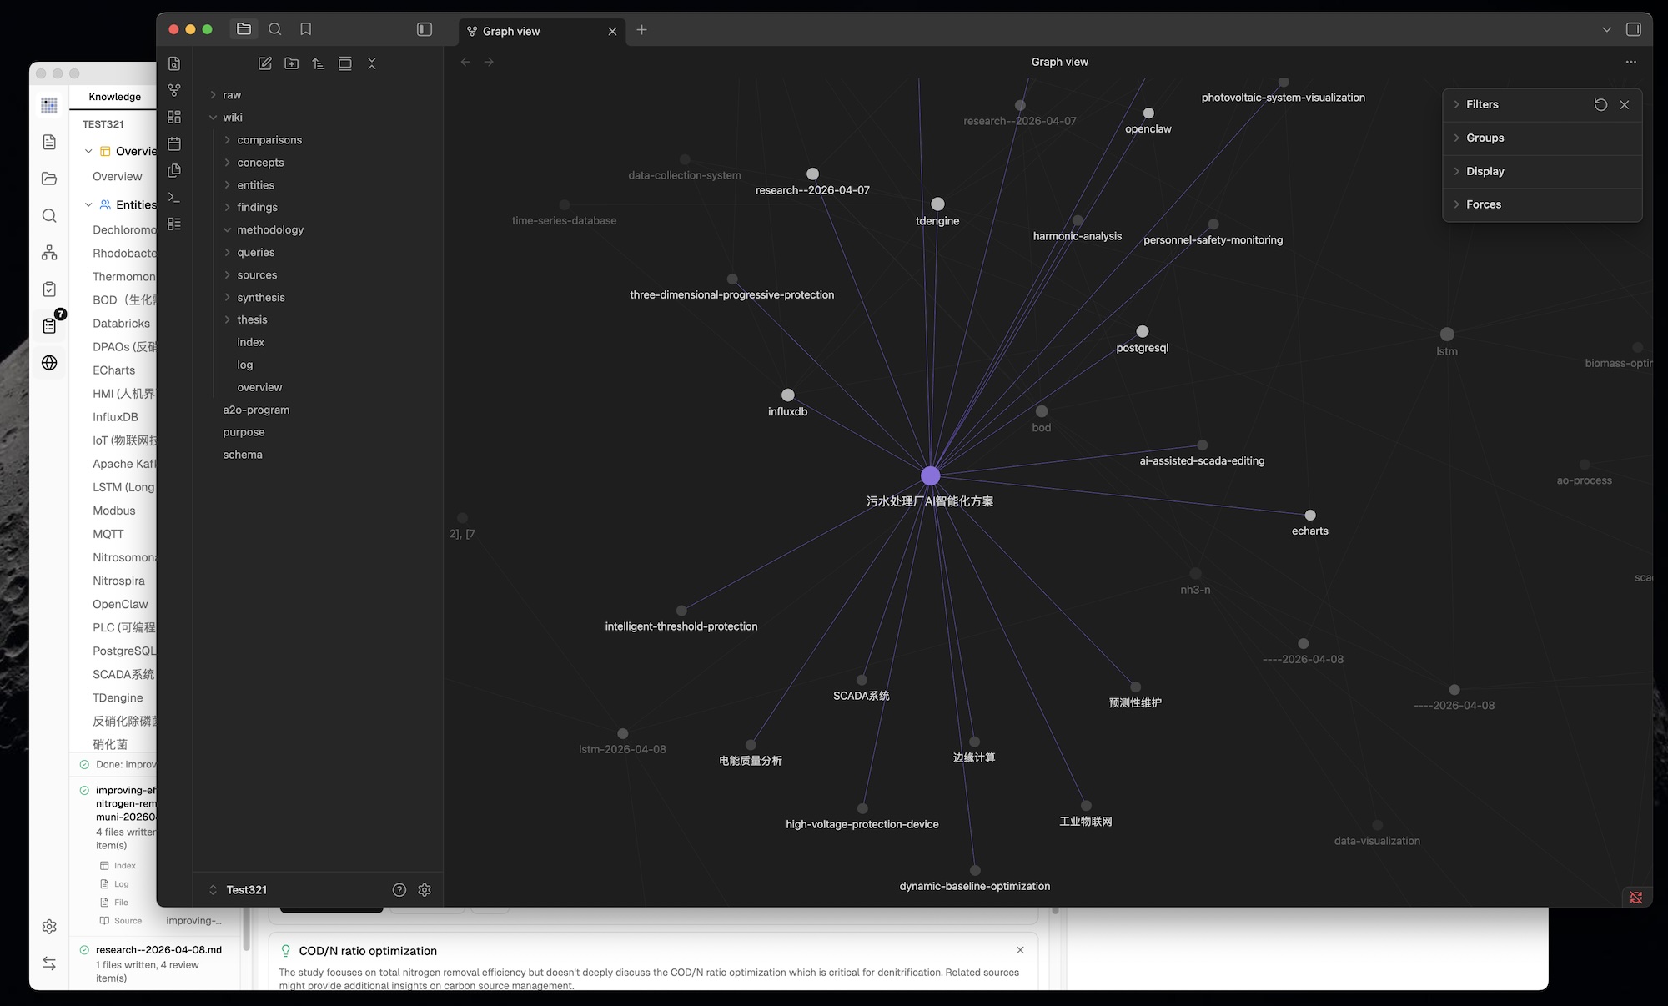Collapse all folders icon in explorer

(x=372, y=63)
